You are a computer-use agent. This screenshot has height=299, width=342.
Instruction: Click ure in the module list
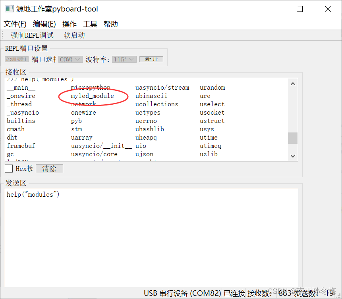click(205, 96)
